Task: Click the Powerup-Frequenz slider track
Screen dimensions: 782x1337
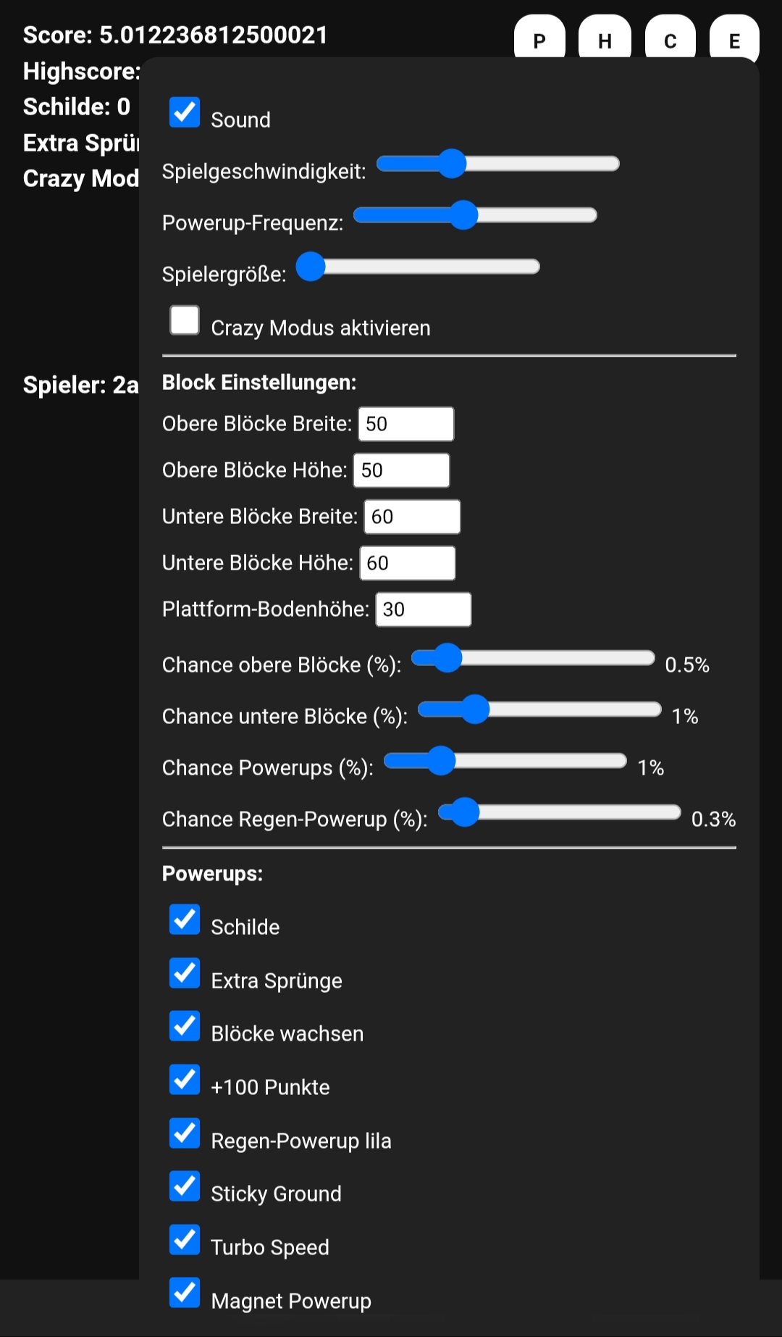Action: pyautogui.click(x=475, y=215)
